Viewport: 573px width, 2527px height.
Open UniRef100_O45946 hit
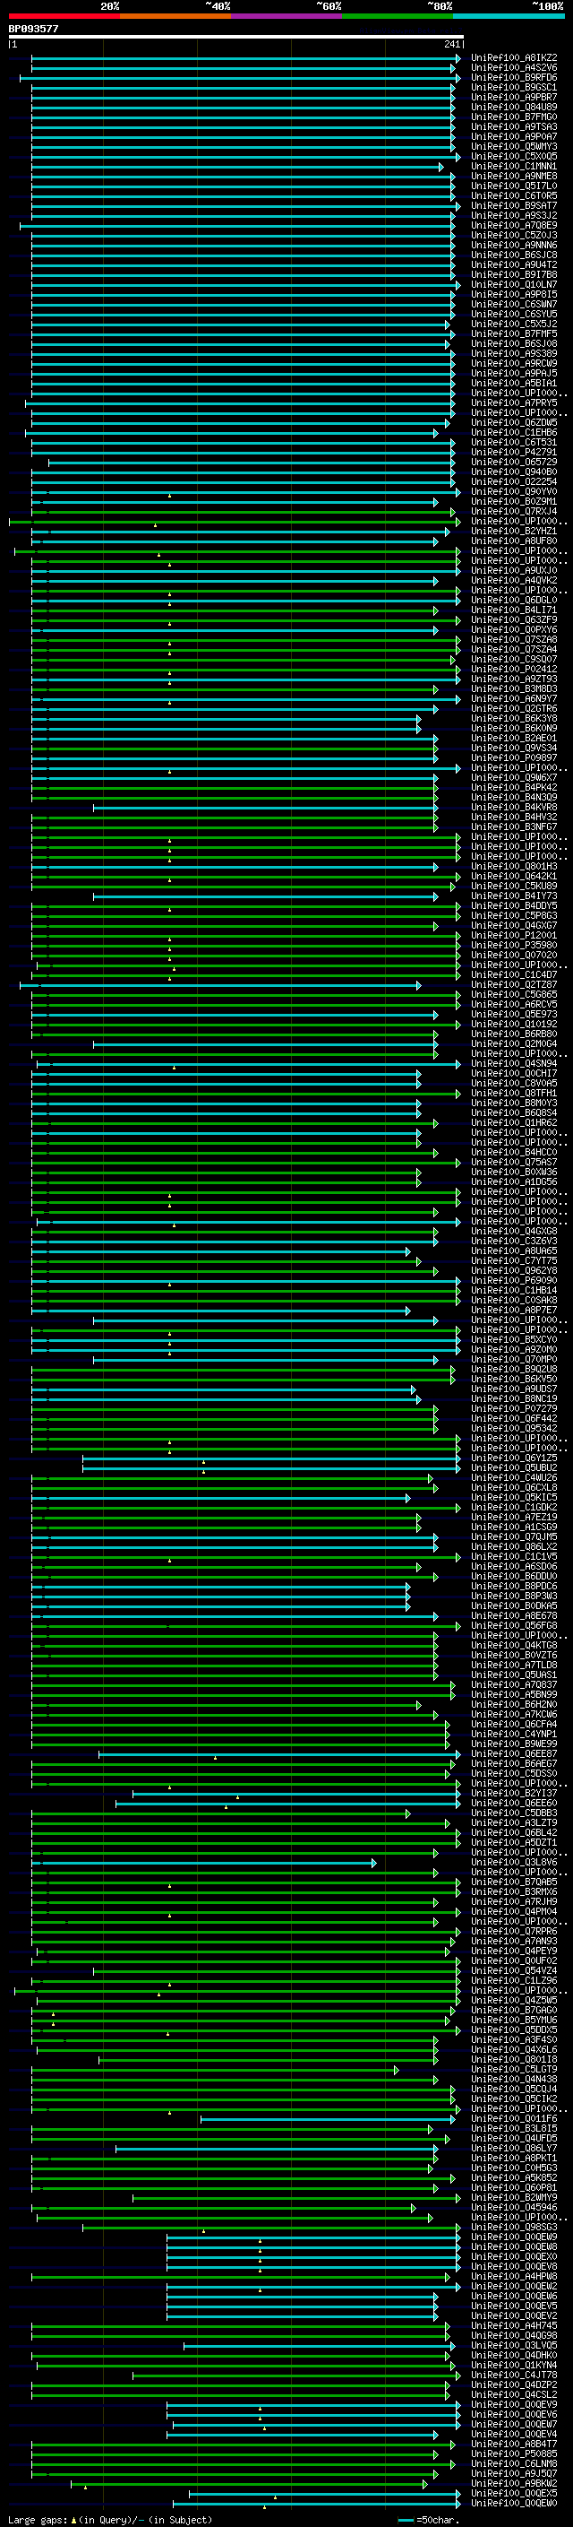point(514,2207)
